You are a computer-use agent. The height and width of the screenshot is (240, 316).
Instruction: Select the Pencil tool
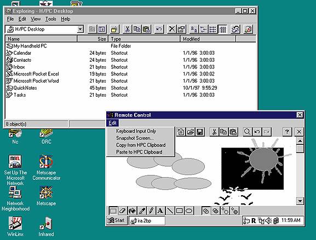151,211
